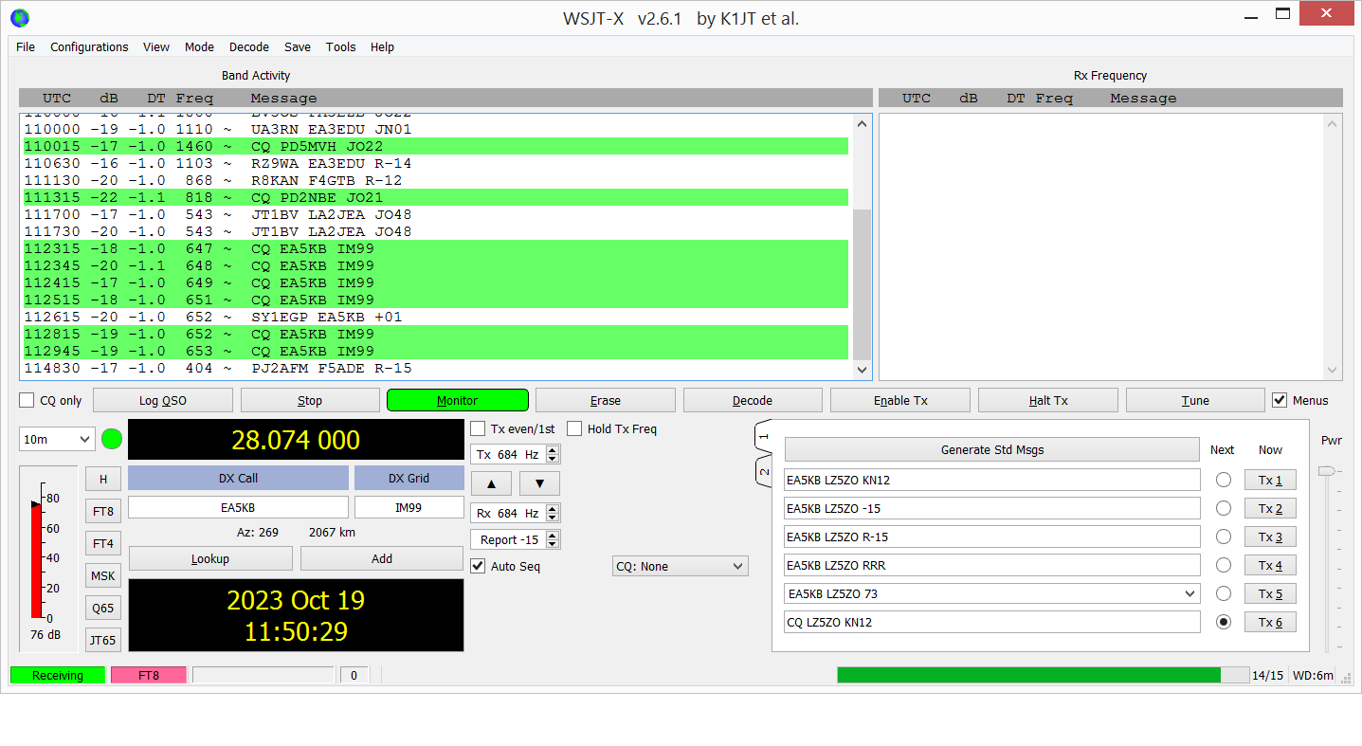Viewport: 1362px width, 746px height.
Task: Switch to message tab 1
Action: tap(764, 438)
